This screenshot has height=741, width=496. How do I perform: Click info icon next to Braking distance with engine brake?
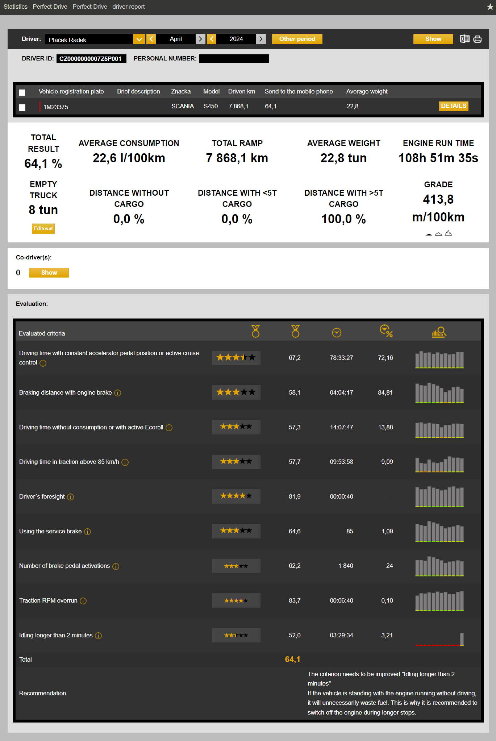point(118,393)
